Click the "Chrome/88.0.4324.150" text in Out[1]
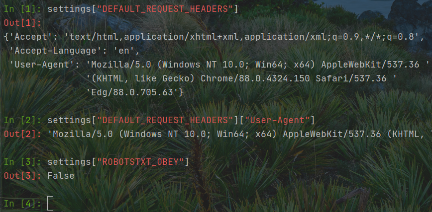This screenshot has width=432, height=212. (255, 78)
